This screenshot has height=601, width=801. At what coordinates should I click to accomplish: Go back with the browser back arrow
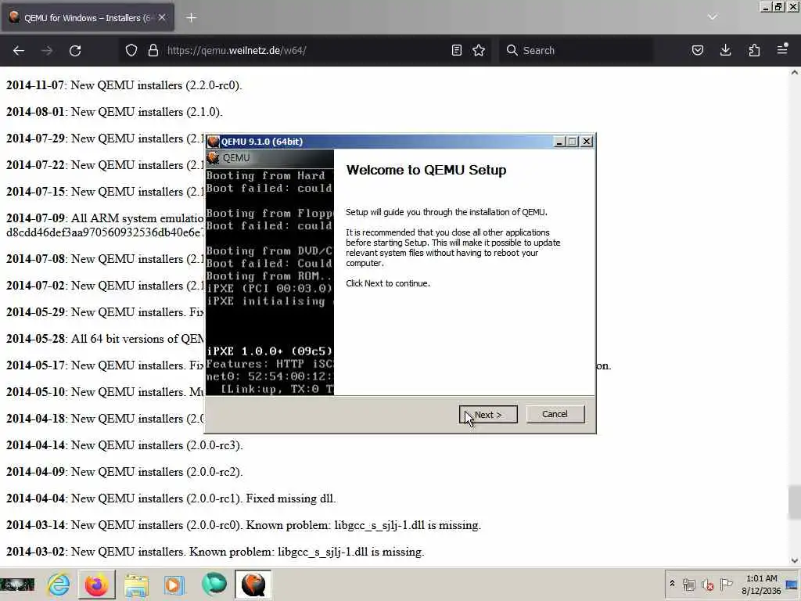coord(19,51)
